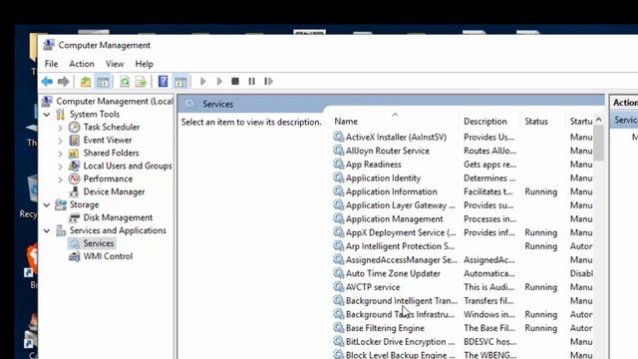Click the services list scrollbar thumb
The image size is (638, 359).
[x=598, y=143]
